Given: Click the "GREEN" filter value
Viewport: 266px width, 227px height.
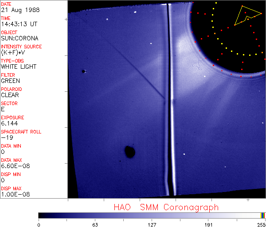Looking at the screenshot, I should pyautogui.click(x=10, y=81).
